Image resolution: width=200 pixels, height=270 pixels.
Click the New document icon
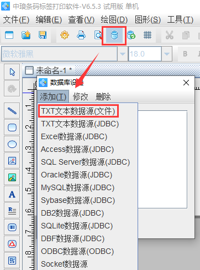(x=9, y=35)
